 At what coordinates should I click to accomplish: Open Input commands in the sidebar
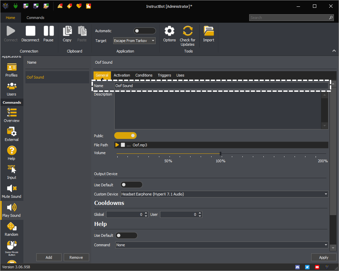12,172
